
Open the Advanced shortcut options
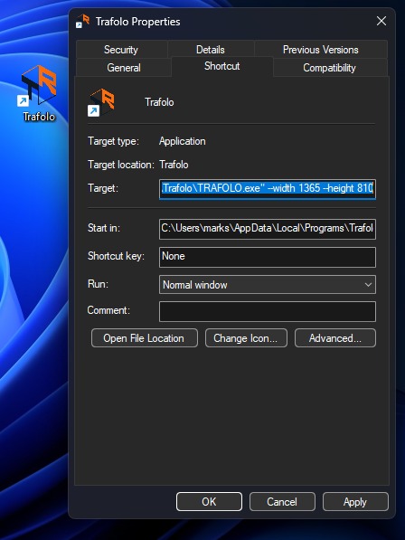click(x=335, y=338)
